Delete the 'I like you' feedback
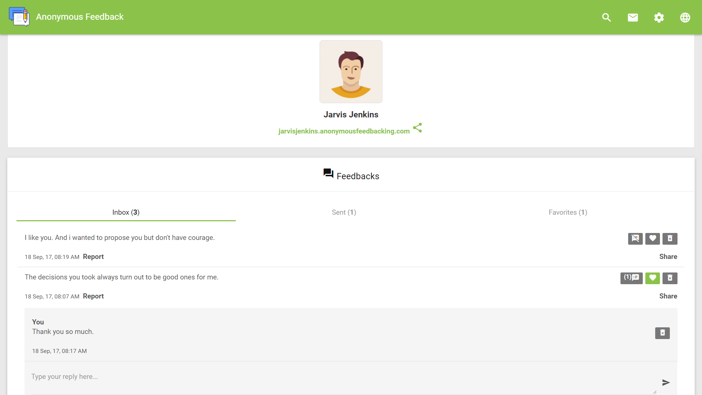Image resolution: width=702 pixels, height=395 pixels. coord(670,238)
